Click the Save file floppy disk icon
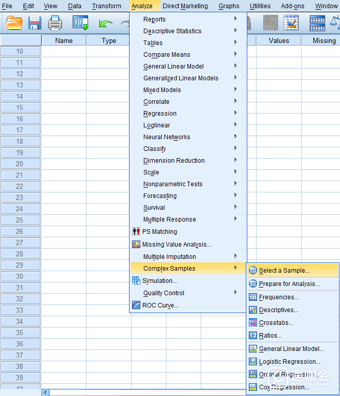The image size is (340, 396). click(35, 23)
